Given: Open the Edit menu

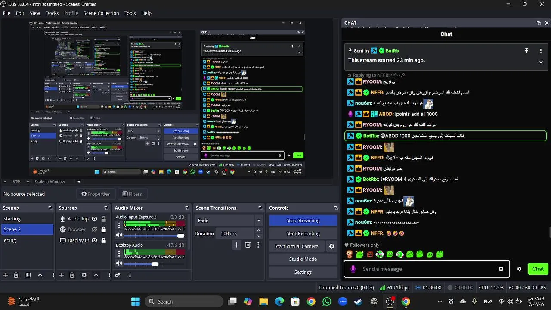Looking at the screenshot, I should tap(20, 13).
